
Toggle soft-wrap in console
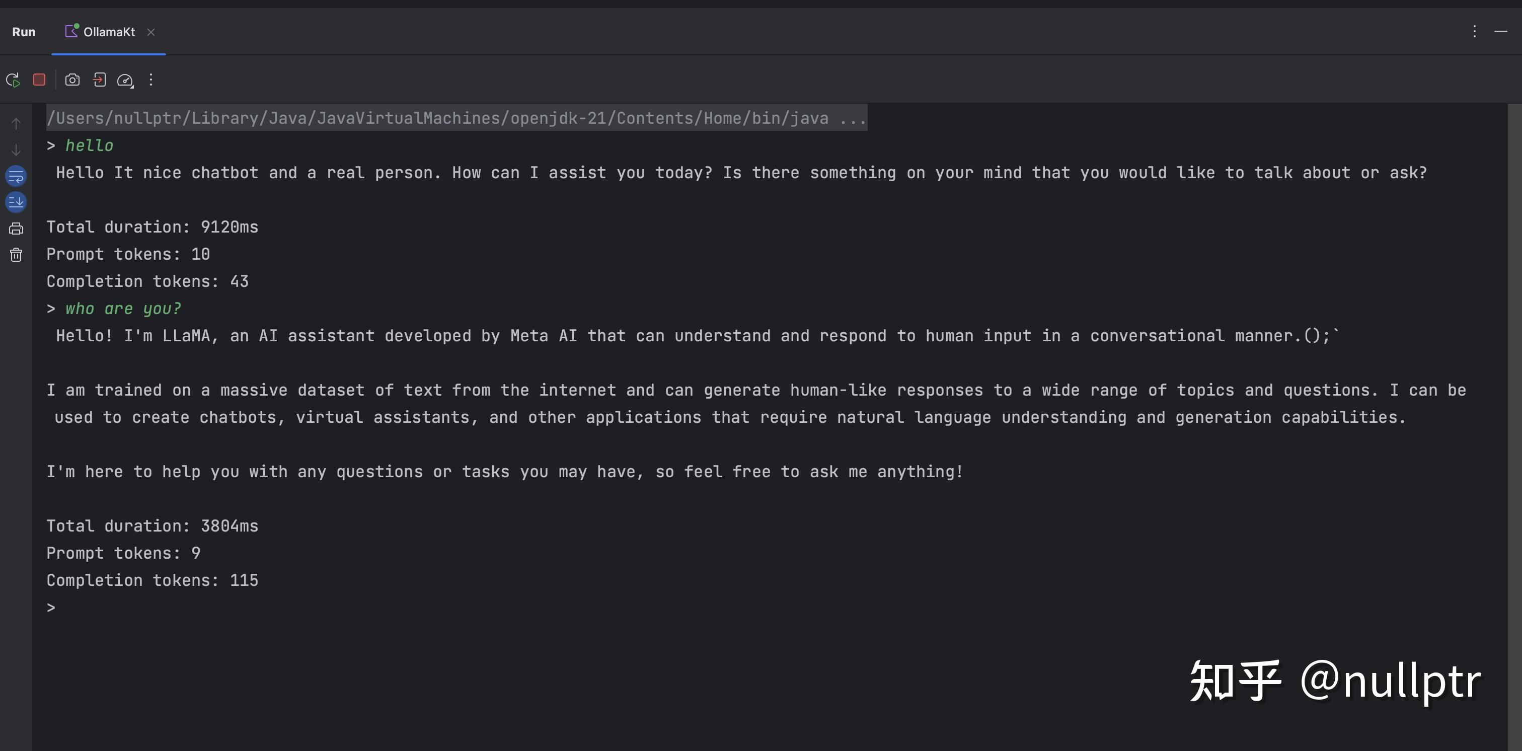pyautogui.click(x=16, y=176)
